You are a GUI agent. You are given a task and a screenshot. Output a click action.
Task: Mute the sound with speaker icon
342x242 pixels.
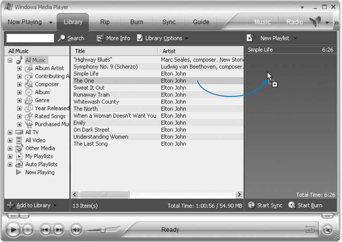pyautogui.click(x=77, y=230)
